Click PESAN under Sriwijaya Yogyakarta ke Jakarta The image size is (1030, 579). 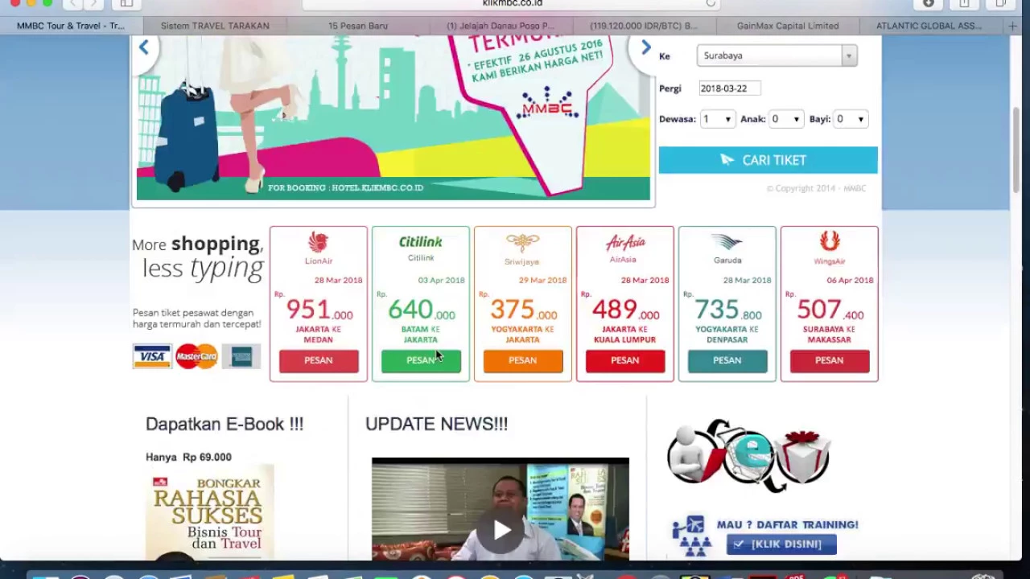coord(522,361)
